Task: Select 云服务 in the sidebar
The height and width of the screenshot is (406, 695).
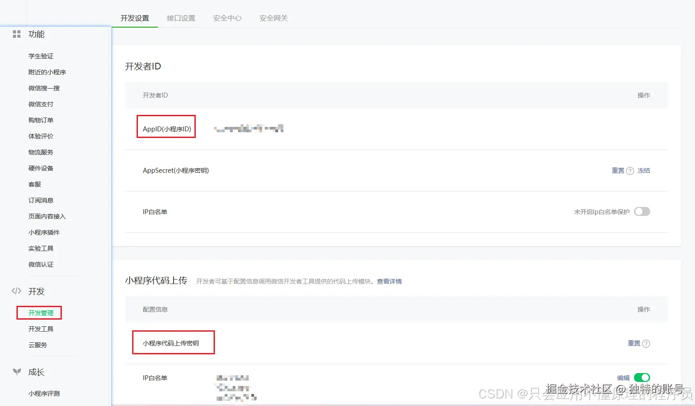Action: [37, 345]
